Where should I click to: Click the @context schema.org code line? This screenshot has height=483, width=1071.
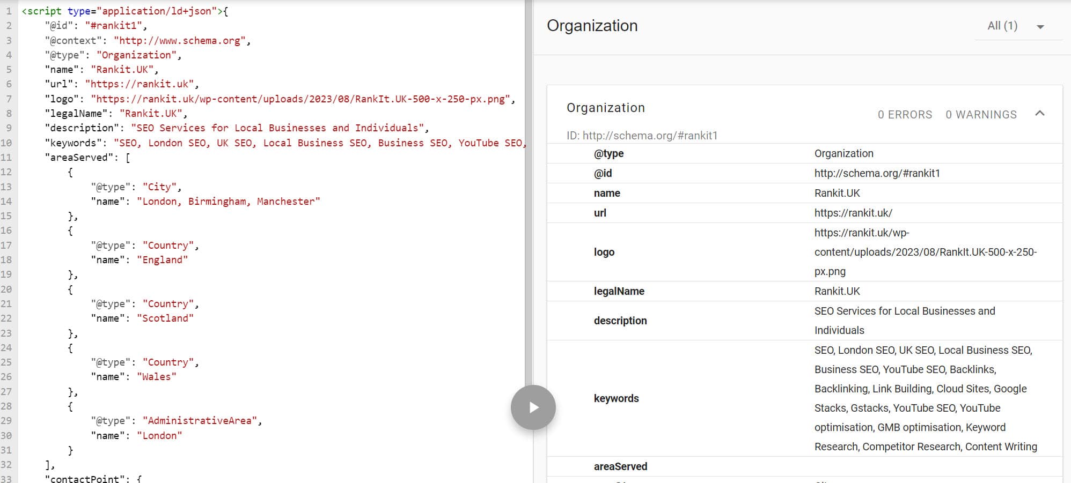tap(148, 40)
